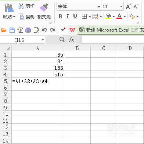The image size is (144, 144).
Task: Undo the last action
Action: (x=44, y=30)
